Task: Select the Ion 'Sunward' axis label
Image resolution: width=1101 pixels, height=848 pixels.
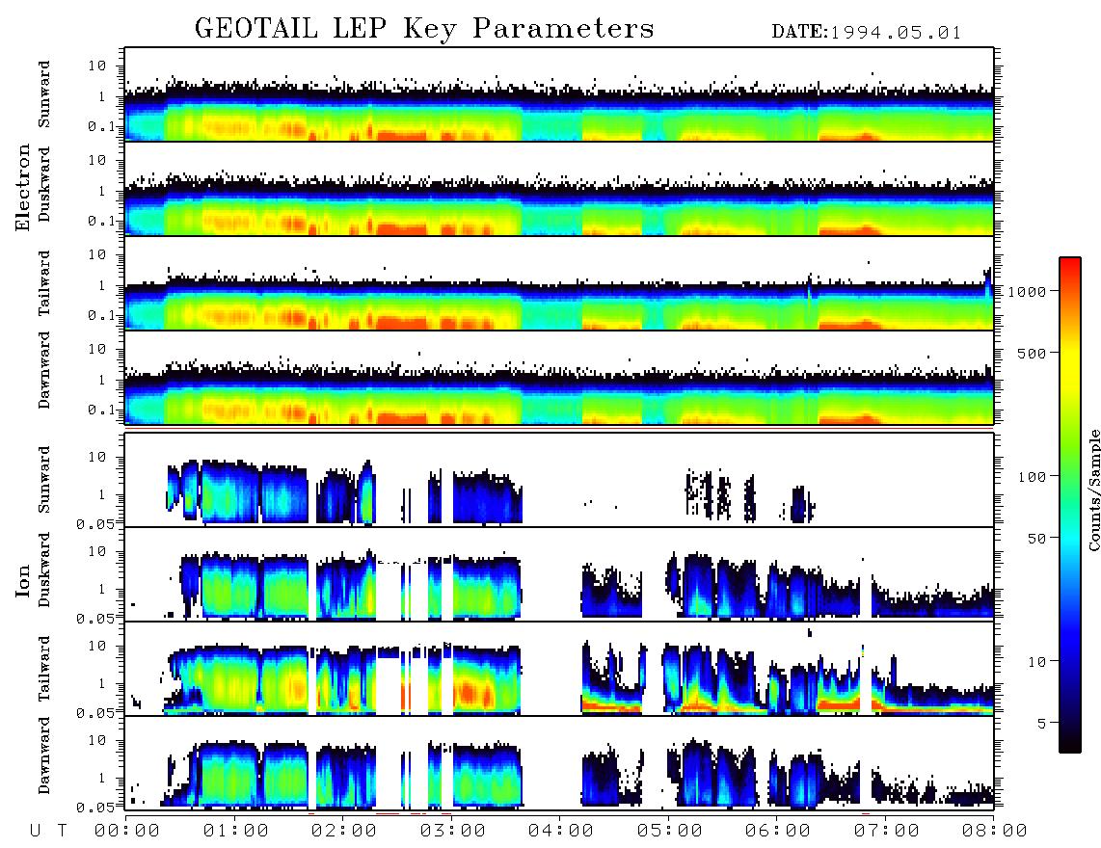Action: coord(44,480)
